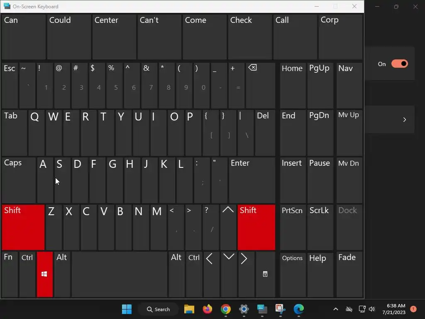Expand the chevron row in Settings window

tap(404, 120)
